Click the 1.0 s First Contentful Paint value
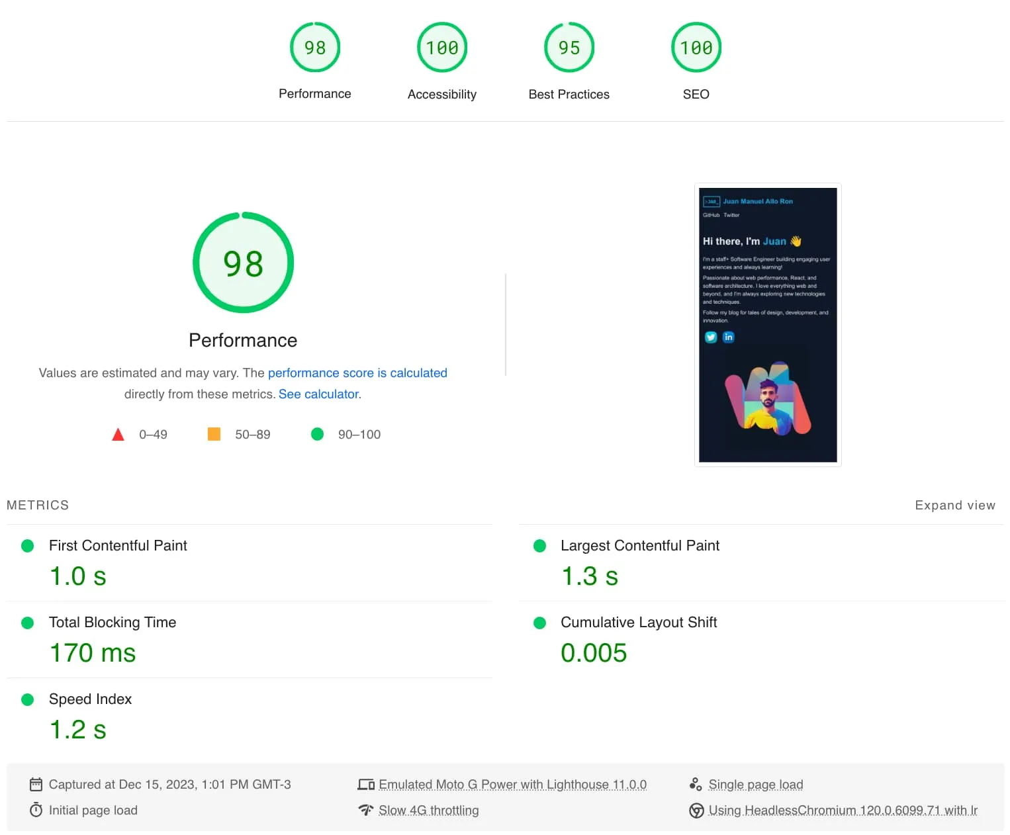This screenshot has height=835, width=1010. tap(78, 576)
